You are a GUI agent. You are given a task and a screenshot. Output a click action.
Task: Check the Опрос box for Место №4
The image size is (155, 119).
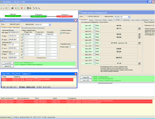(x=94, y=34)
